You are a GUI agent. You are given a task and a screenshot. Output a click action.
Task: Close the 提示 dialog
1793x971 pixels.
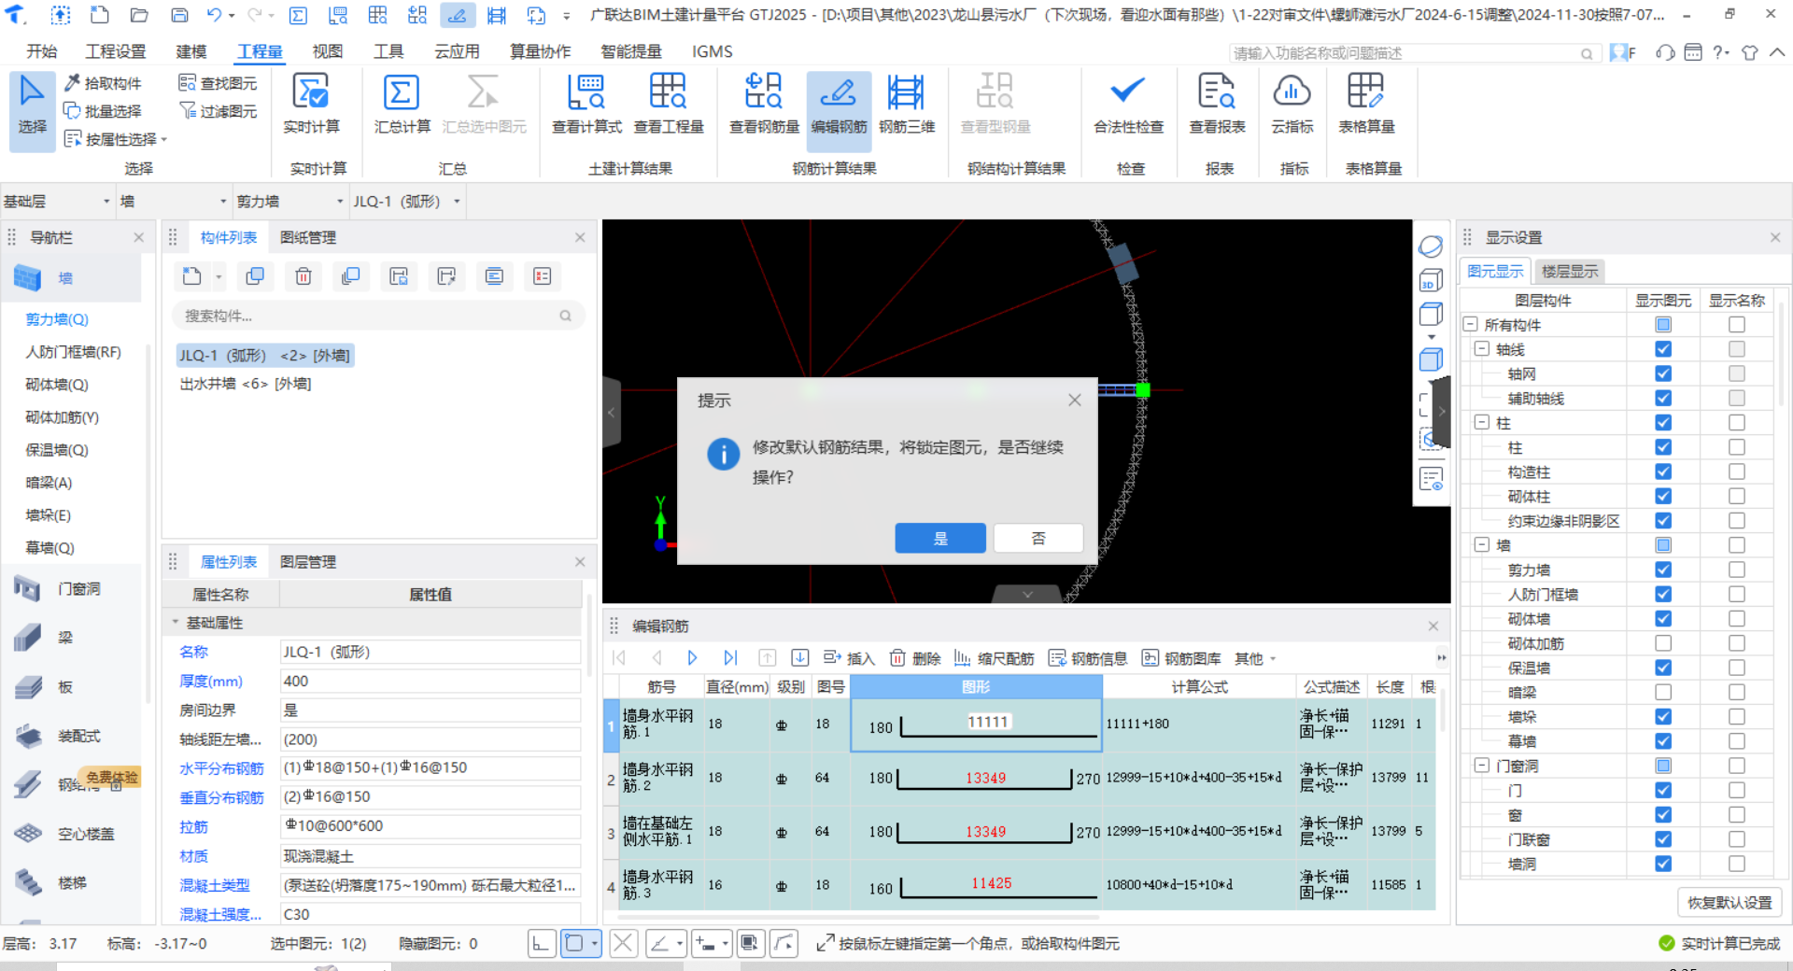coord(1075,400)
